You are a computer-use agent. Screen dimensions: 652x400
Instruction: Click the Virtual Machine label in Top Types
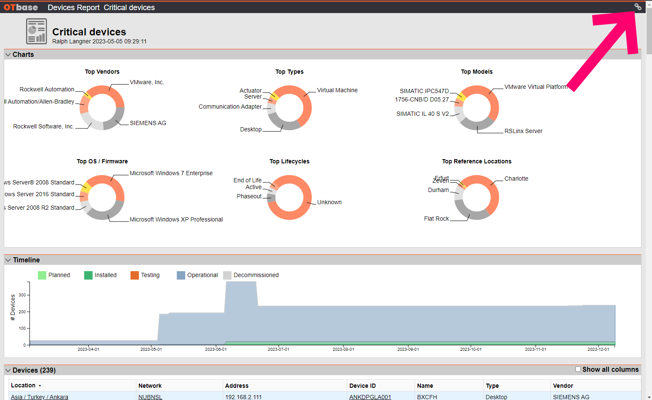[337, 90]
